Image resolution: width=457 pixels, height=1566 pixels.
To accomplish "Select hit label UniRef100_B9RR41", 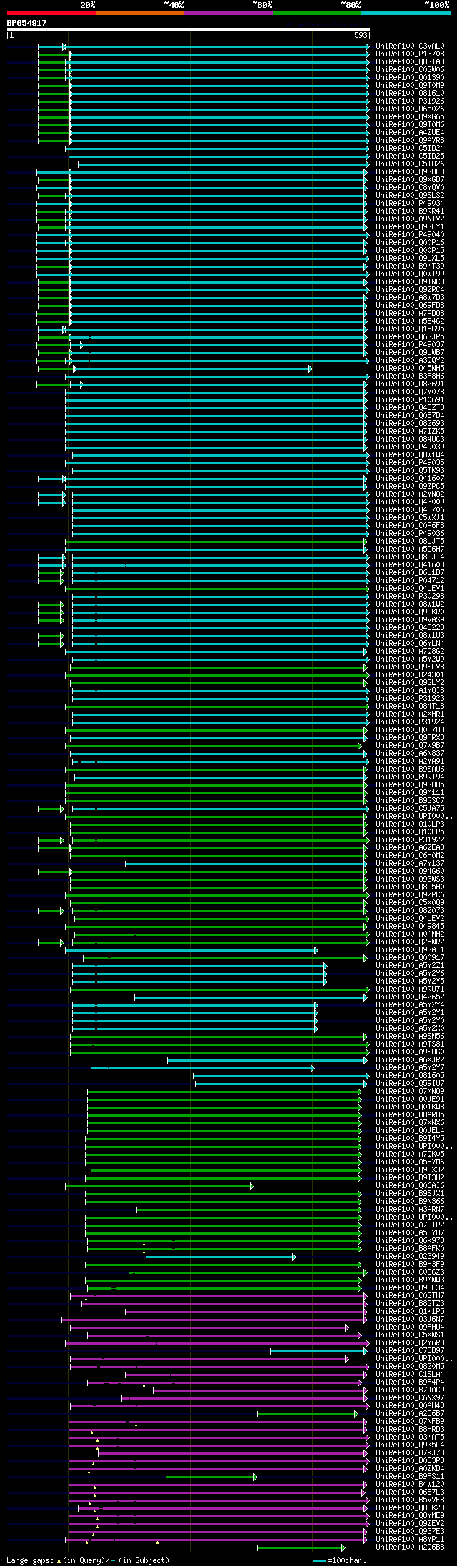I will point(410,211).
